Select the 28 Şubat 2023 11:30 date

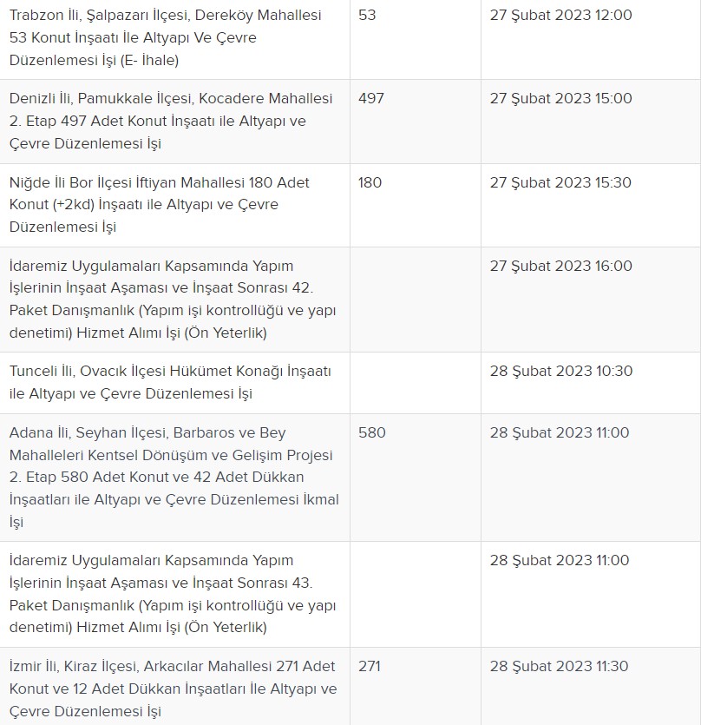click(x=560, y=667)
